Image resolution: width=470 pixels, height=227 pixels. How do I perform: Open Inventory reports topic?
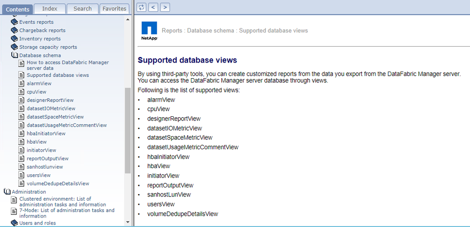(40, 39)
